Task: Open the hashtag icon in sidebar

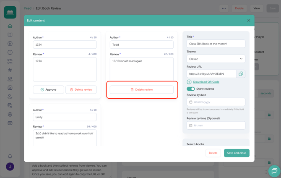Action: tap(10, 70)
